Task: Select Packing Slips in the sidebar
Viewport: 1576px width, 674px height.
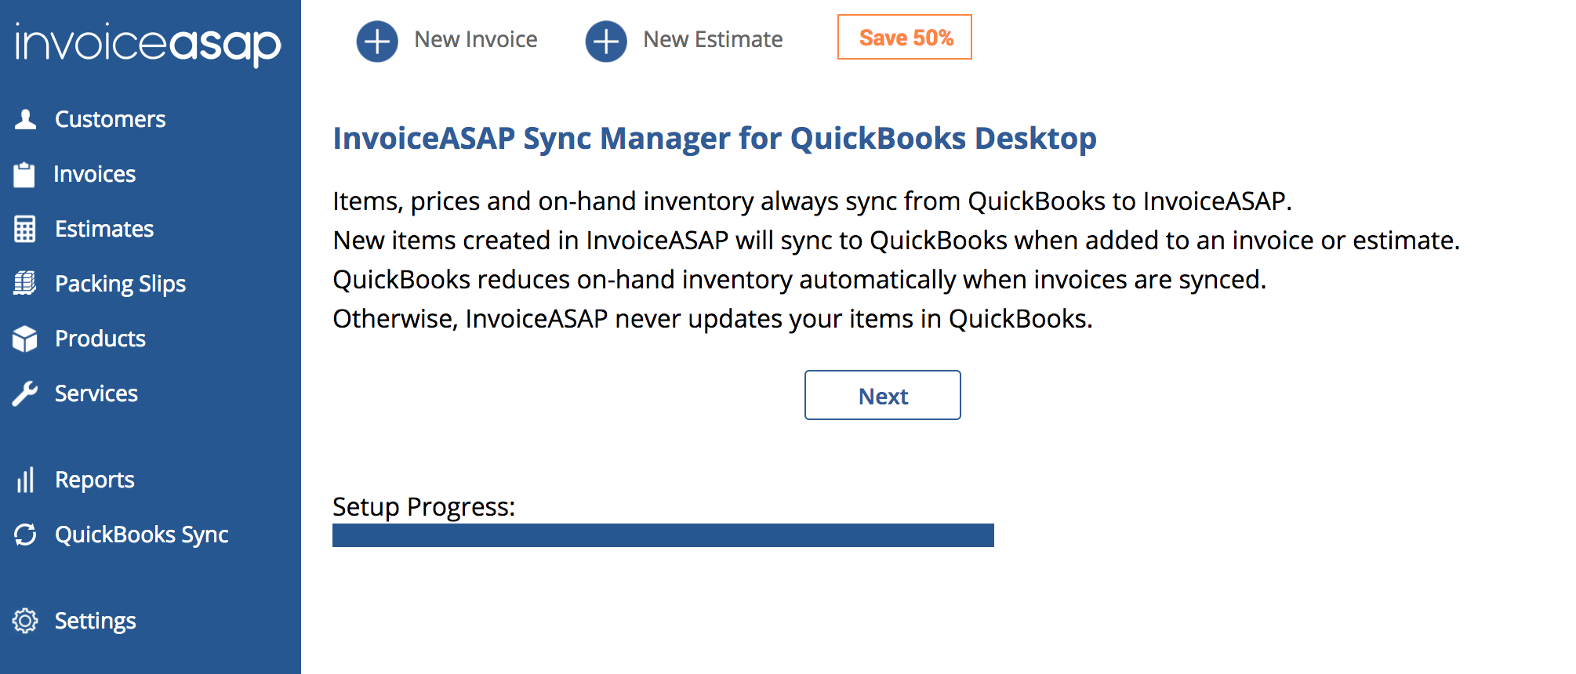Action: [x=121, y=284]
